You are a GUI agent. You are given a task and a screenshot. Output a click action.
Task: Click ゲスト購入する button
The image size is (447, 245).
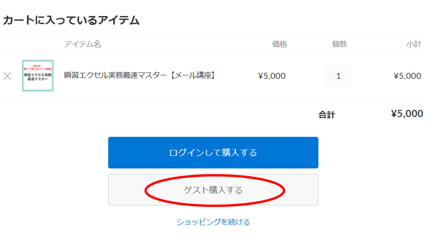coord(213,190)
